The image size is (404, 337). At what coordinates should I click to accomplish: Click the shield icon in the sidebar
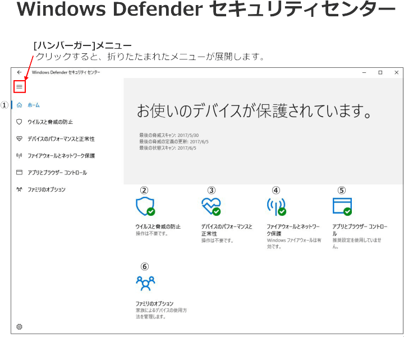tap(19, 122)
